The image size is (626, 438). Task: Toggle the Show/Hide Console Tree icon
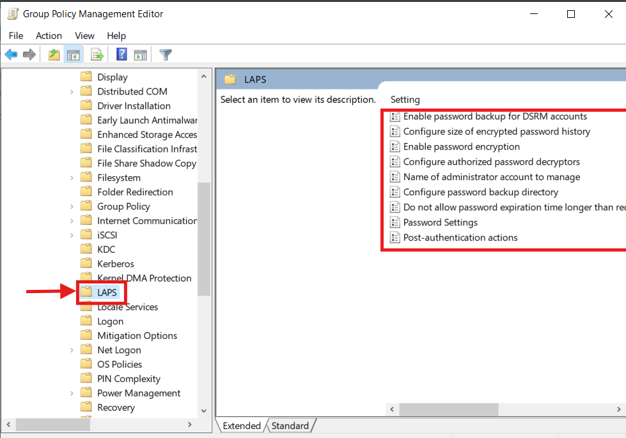[x=74, y=55]
